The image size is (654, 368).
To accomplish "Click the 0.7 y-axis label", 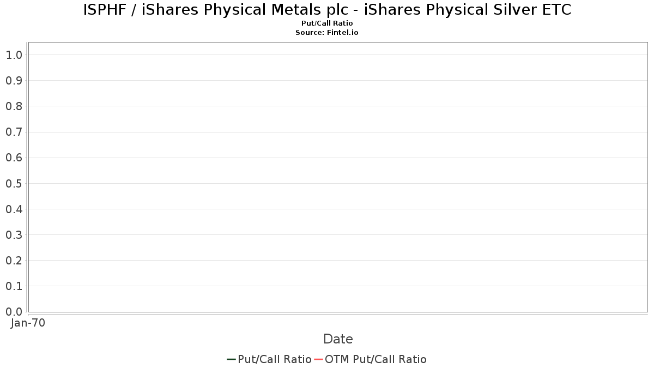I will (14, 132).
